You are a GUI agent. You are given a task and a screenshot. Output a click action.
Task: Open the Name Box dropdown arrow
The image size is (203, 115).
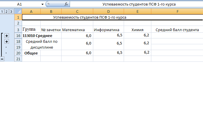(42, 4)
